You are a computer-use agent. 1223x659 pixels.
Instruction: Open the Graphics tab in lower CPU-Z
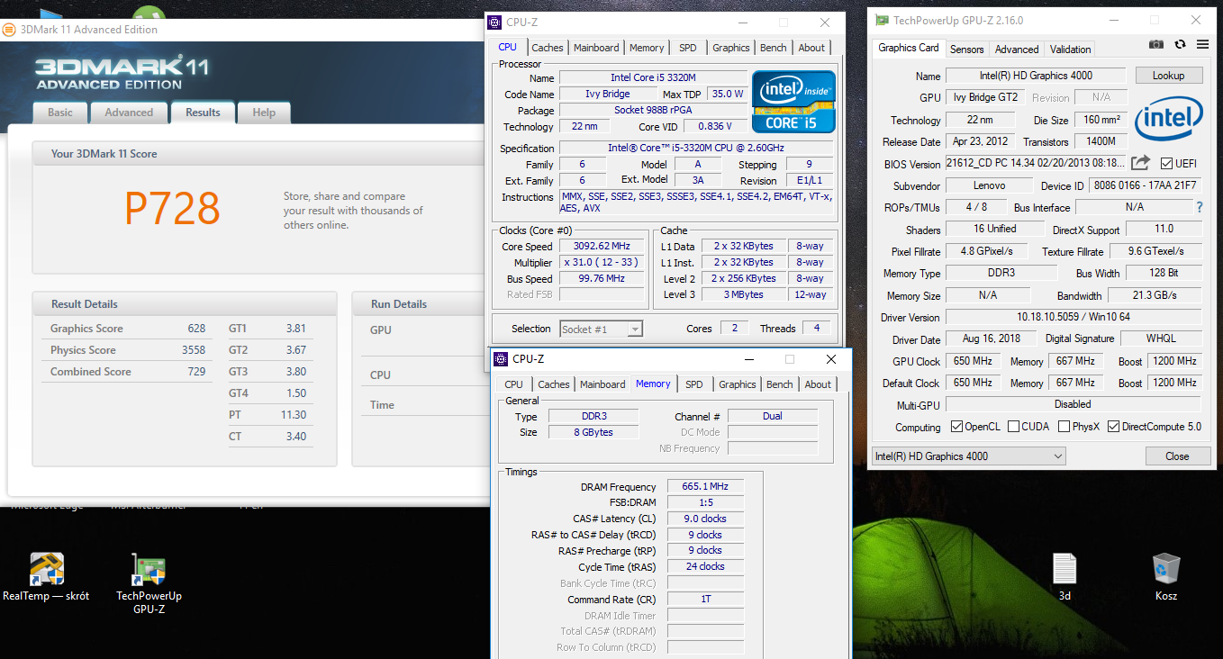(x=738, y=384)
